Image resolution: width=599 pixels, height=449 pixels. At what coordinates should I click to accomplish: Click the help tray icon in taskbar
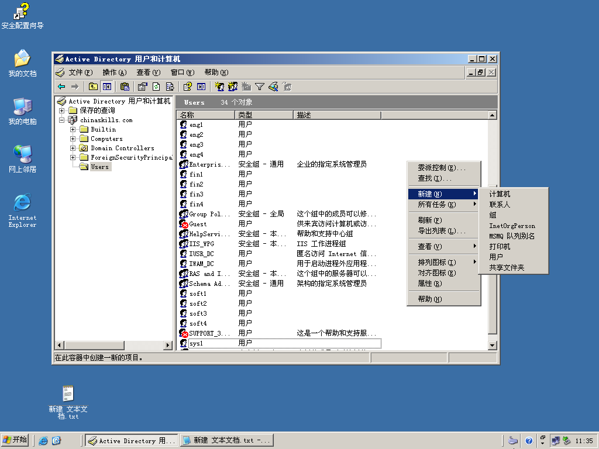point(529,441)
